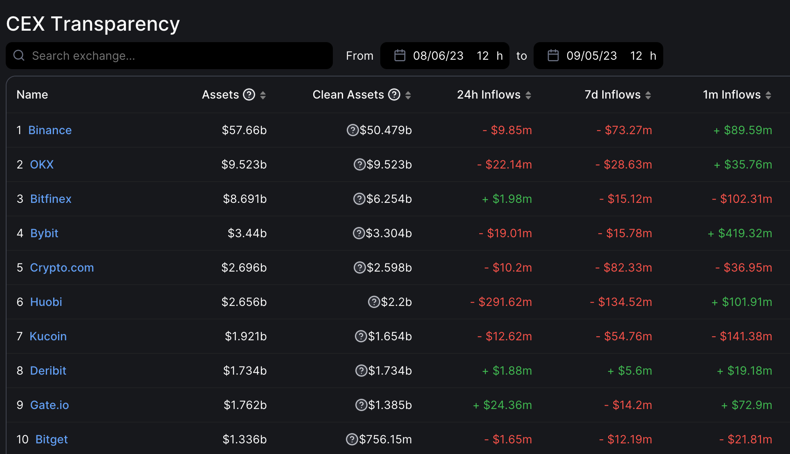Image resolution: width=790 pixels, height=454 pixels.
Task: Sort by 7d Inflows column arrows
Action: [x=648, y=95]
